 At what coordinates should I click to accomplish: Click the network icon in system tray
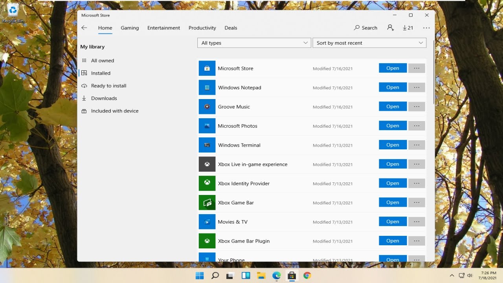tap(462, 276)
